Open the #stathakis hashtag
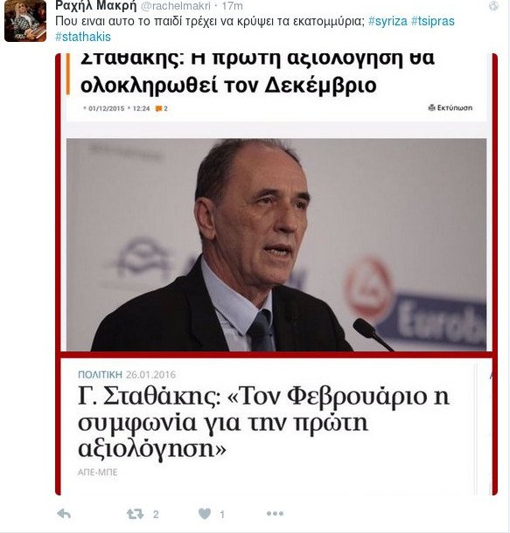The width and height of the screenshot is (510, 533). tap(83, 37)
